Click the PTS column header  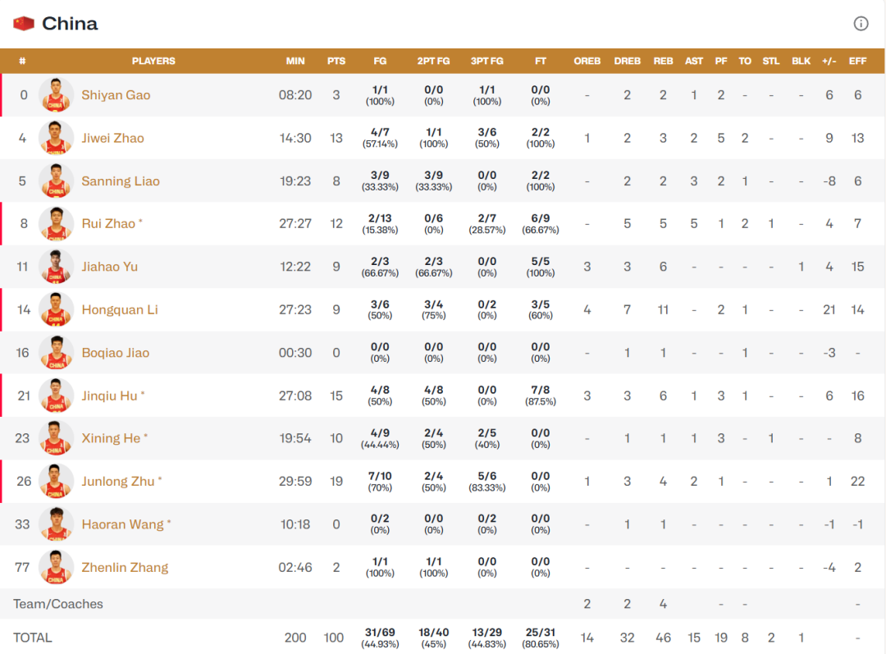click(336, 61)
